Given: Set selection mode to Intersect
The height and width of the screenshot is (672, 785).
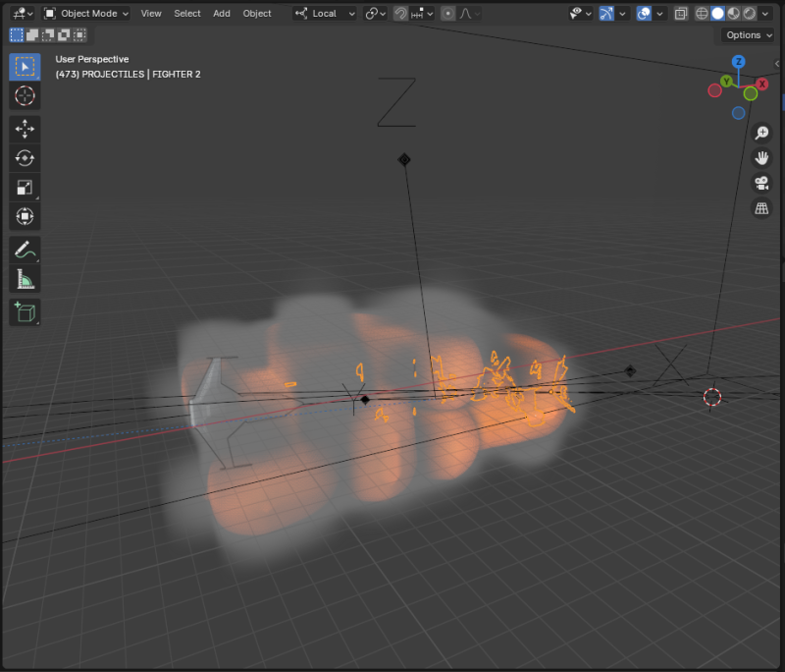Looking at the screenshot, I should (x=79, y=34).
